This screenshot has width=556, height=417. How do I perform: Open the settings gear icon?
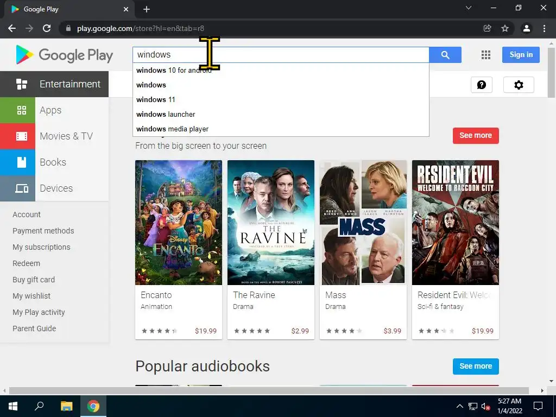click(519, 85)
